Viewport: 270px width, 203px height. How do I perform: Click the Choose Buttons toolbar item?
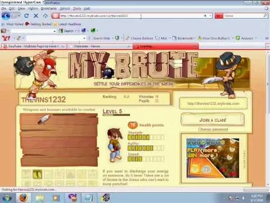[139, 38]
